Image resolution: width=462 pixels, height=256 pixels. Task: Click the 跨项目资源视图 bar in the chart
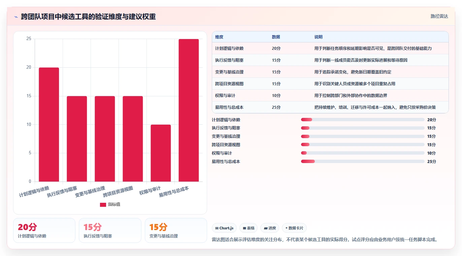[133, 139]
